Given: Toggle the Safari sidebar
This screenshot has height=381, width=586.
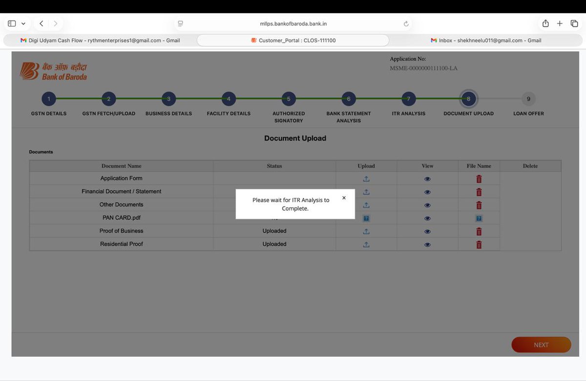Looking at the screenshot, I should 12,23.
